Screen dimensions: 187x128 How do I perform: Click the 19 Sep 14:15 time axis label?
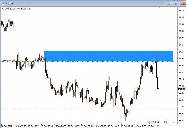point(153,126)
